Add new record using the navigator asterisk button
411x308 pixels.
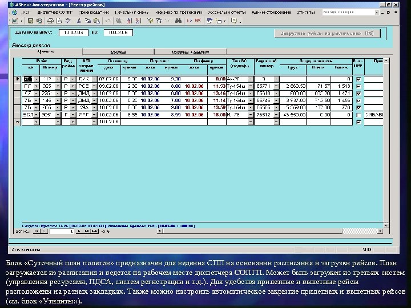click(x=94, y=231)
